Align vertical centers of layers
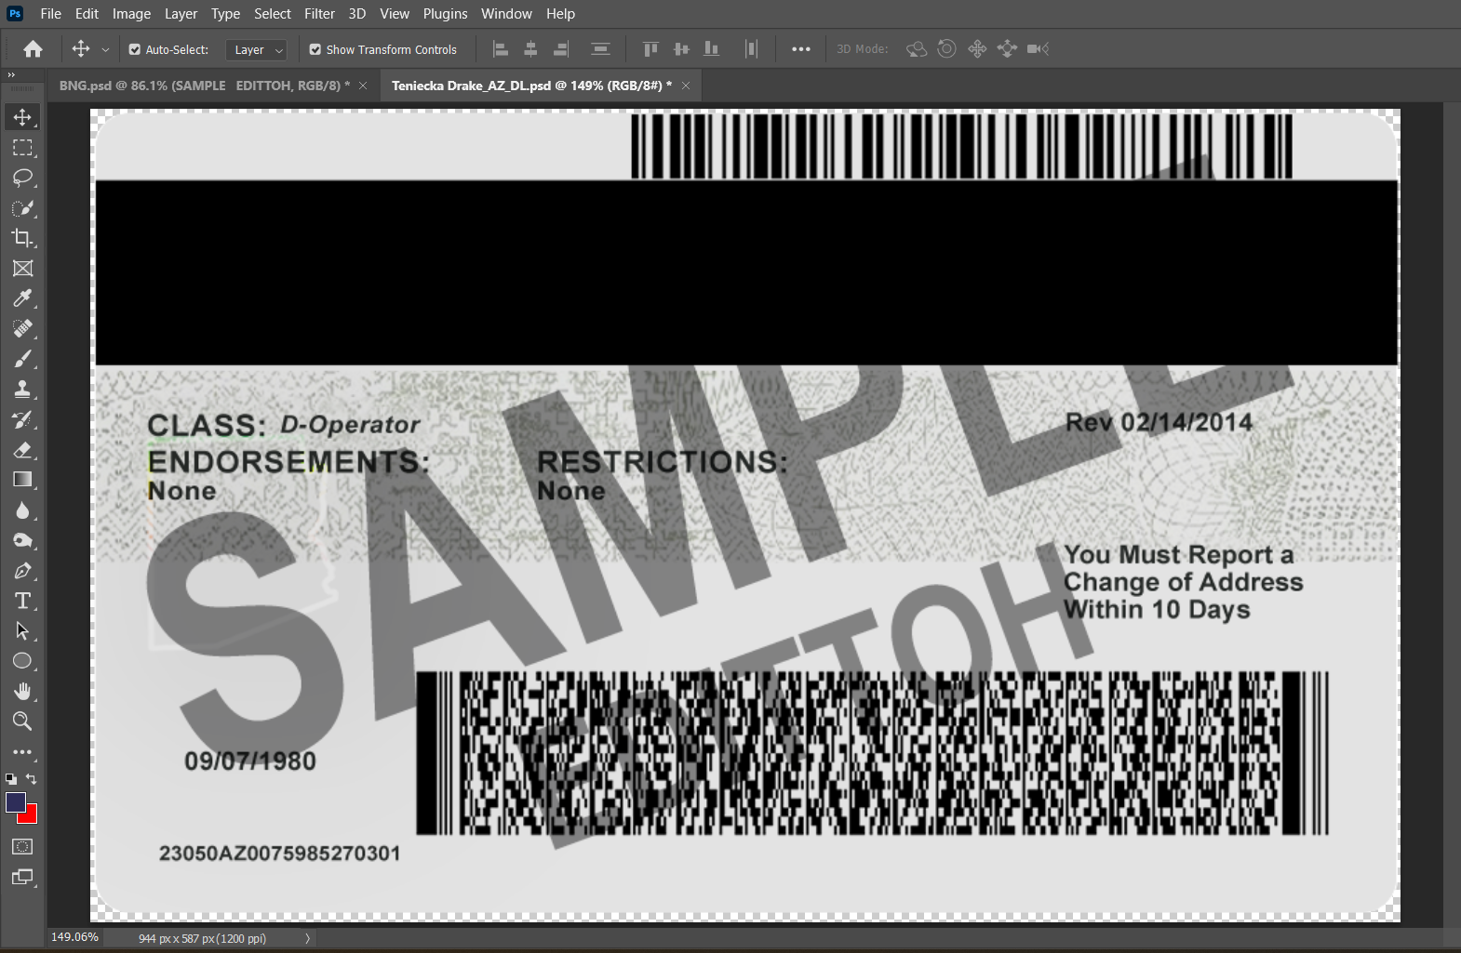1461x953 pixels. (681, 49)
